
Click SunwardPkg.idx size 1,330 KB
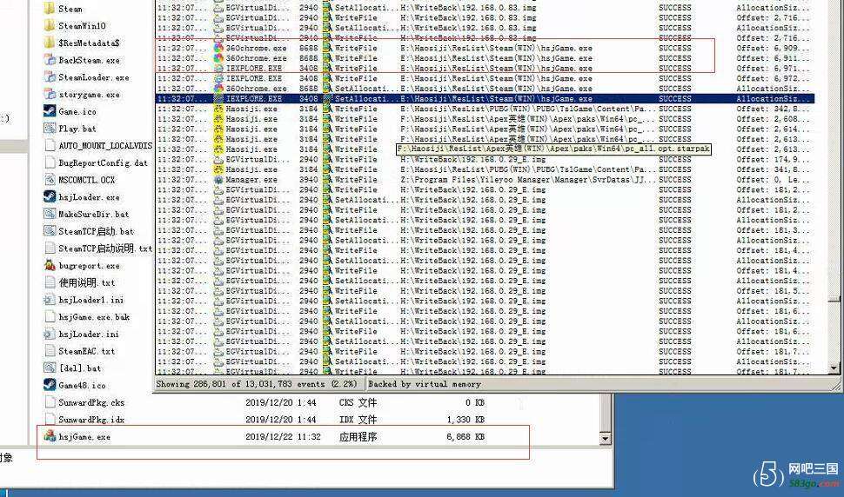coord(466,420)
